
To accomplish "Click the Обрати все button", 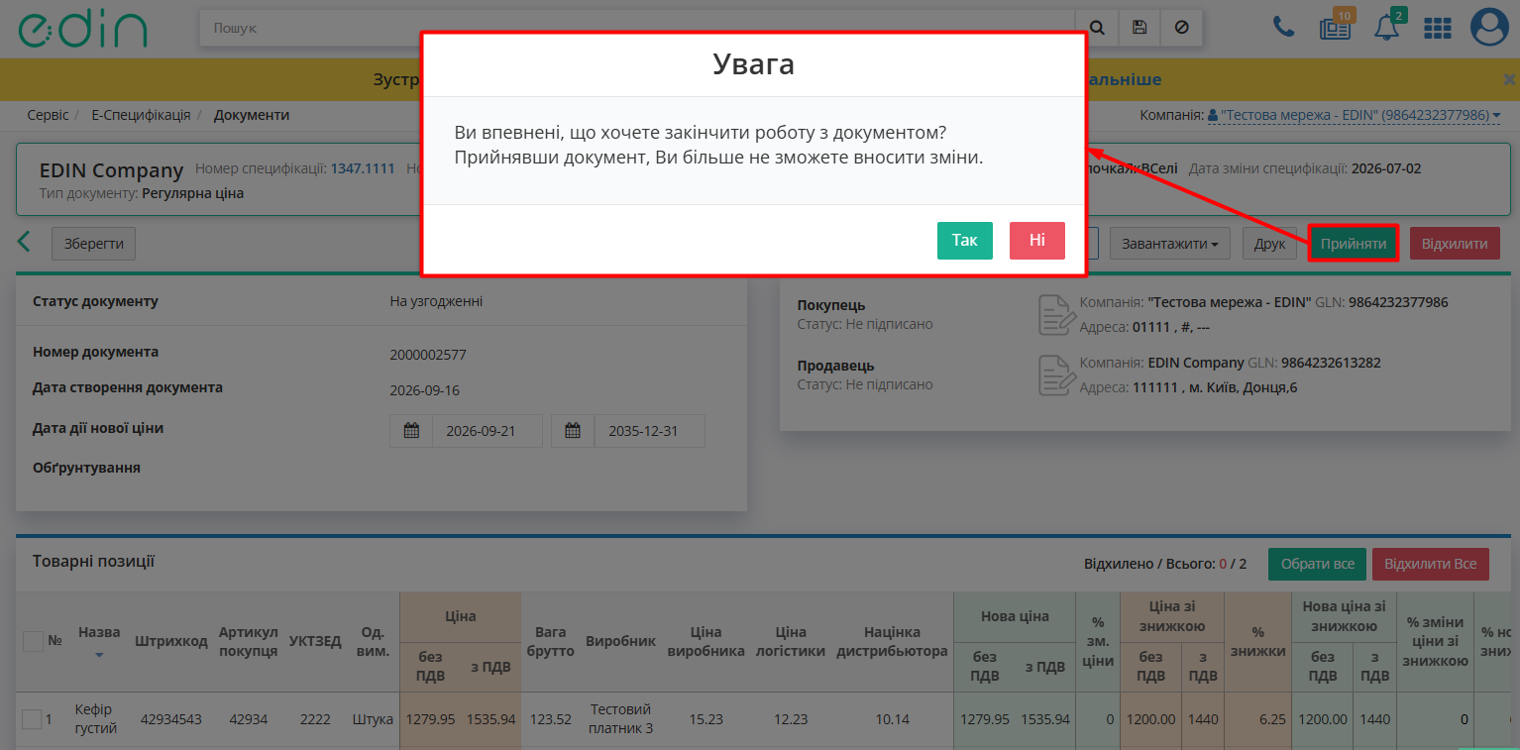I will [x=1317, y=564].
